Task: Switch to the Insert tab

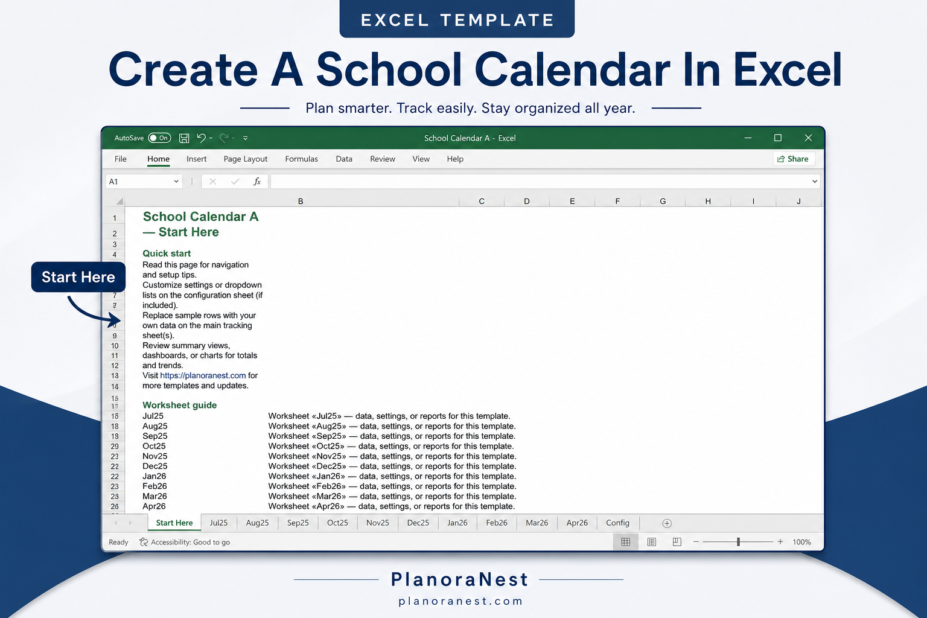Action: (x=197, y=159)
